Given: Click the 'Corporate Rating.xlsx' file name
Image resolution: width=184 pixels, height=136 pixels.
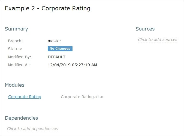Looking at the screenshot, I should tap(82, 97).
